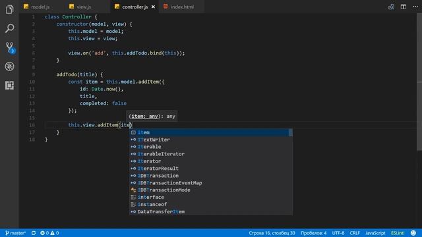Open the Debug panel

[9, 66]
